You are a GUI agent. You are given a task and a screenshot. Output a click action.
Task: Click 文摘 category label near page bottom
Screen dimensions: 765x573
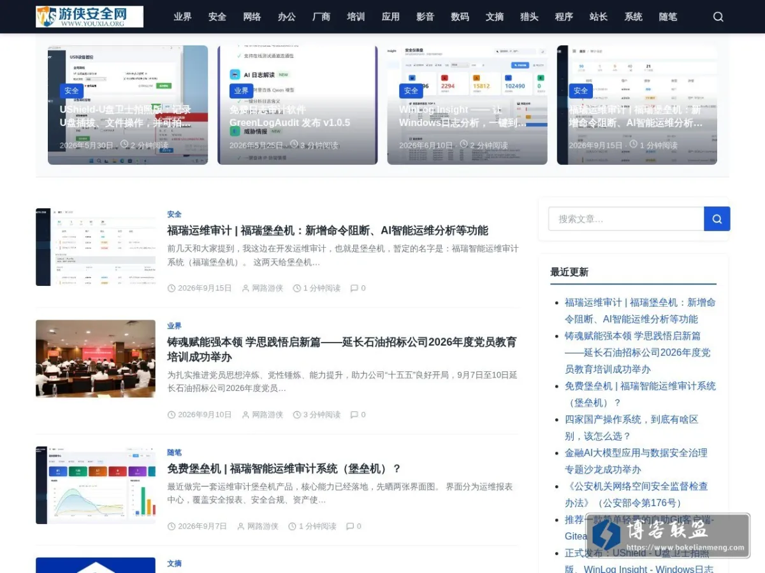click(x=174, y=563)
